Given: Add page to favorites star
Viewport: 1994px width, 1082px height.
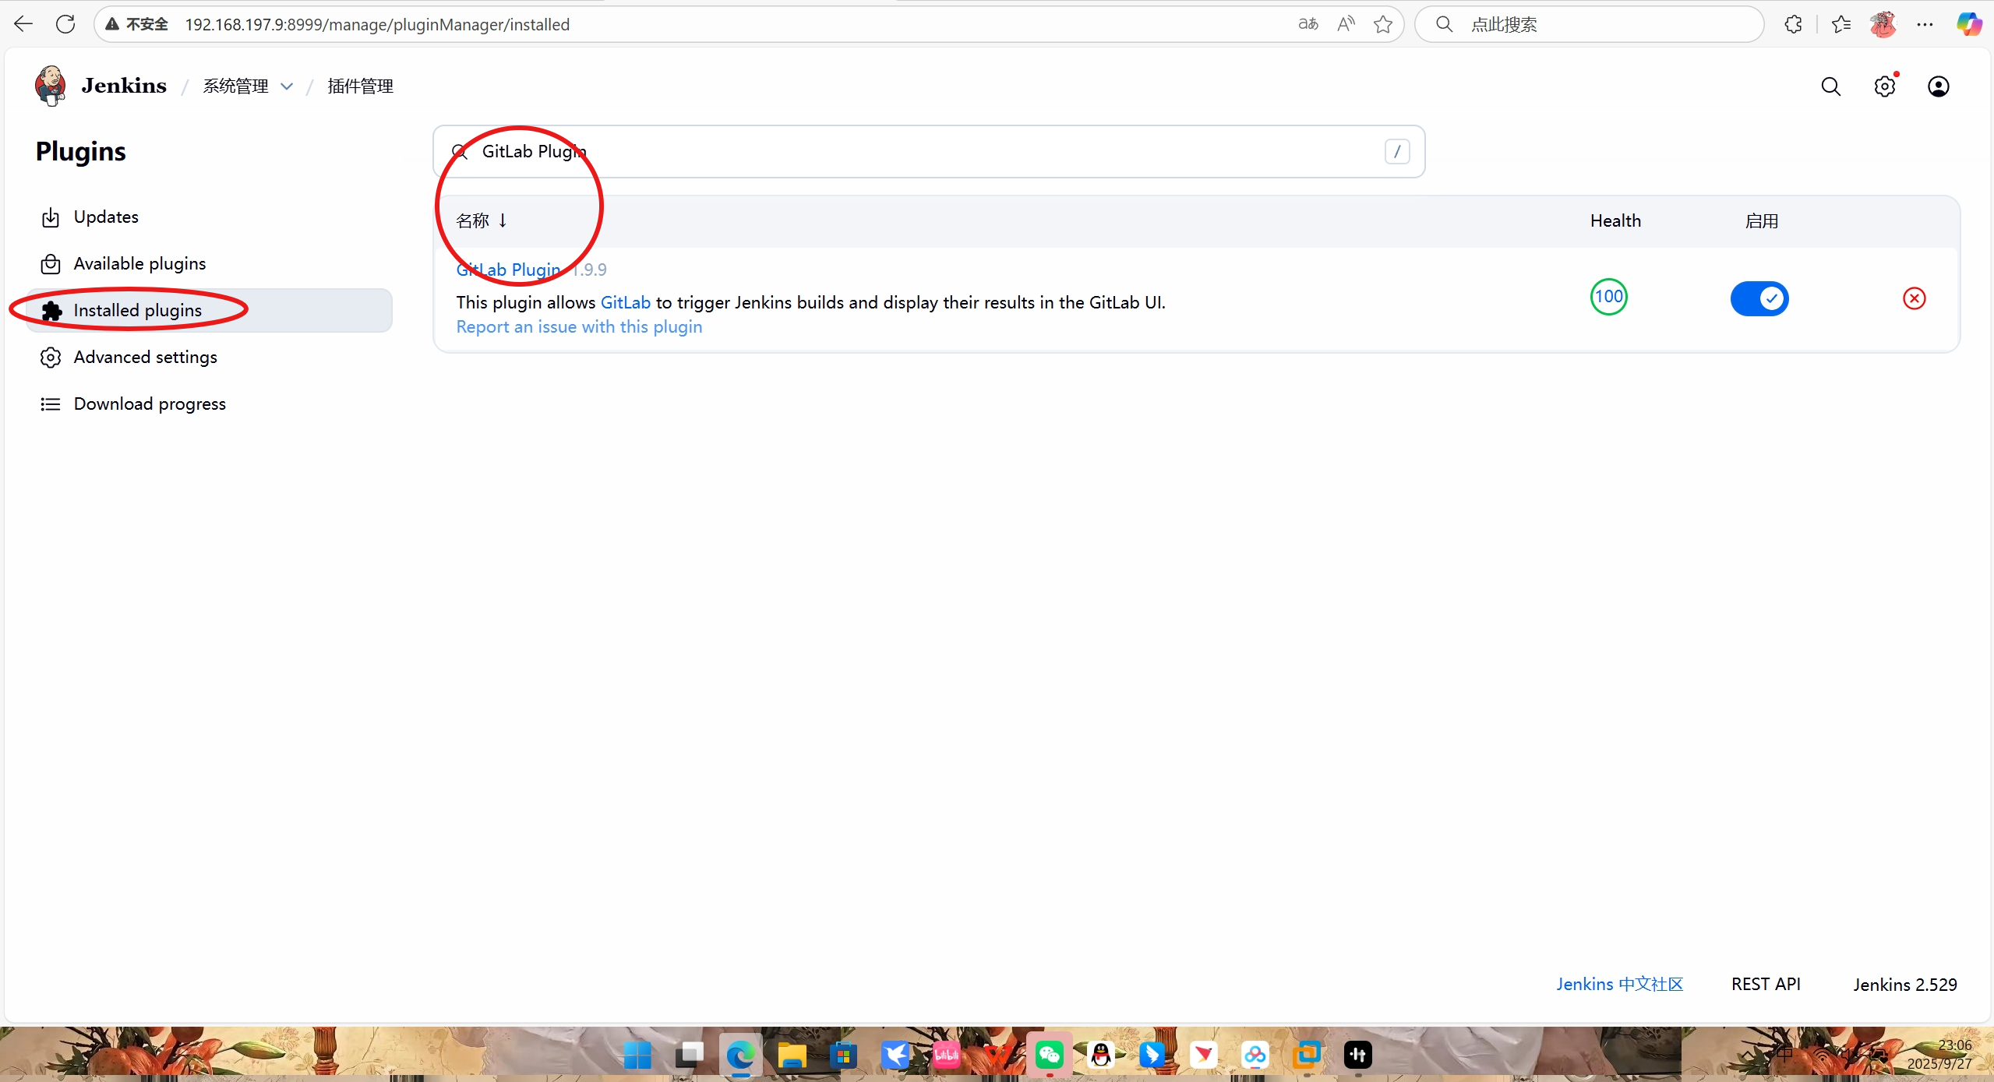Looking at the screenshot, I should [1383, 24].
